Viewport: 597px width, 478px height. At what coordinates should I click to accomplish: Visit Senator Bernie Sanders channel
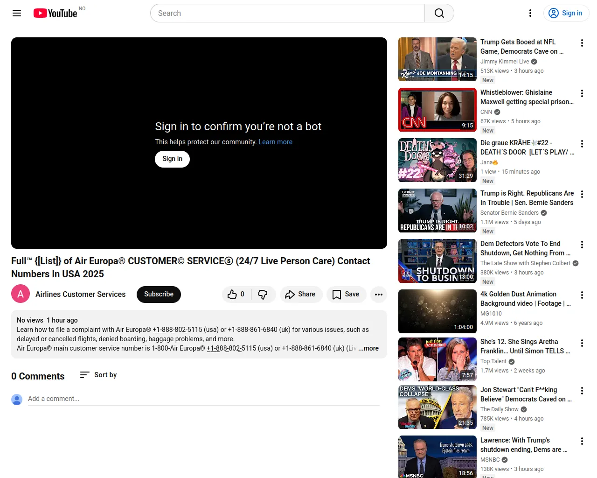click(x=509, y=213)
